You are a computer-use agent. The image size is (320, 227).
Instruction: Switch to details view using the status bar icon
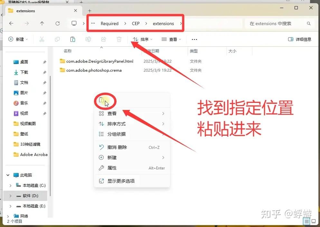(x=306, y=221)
